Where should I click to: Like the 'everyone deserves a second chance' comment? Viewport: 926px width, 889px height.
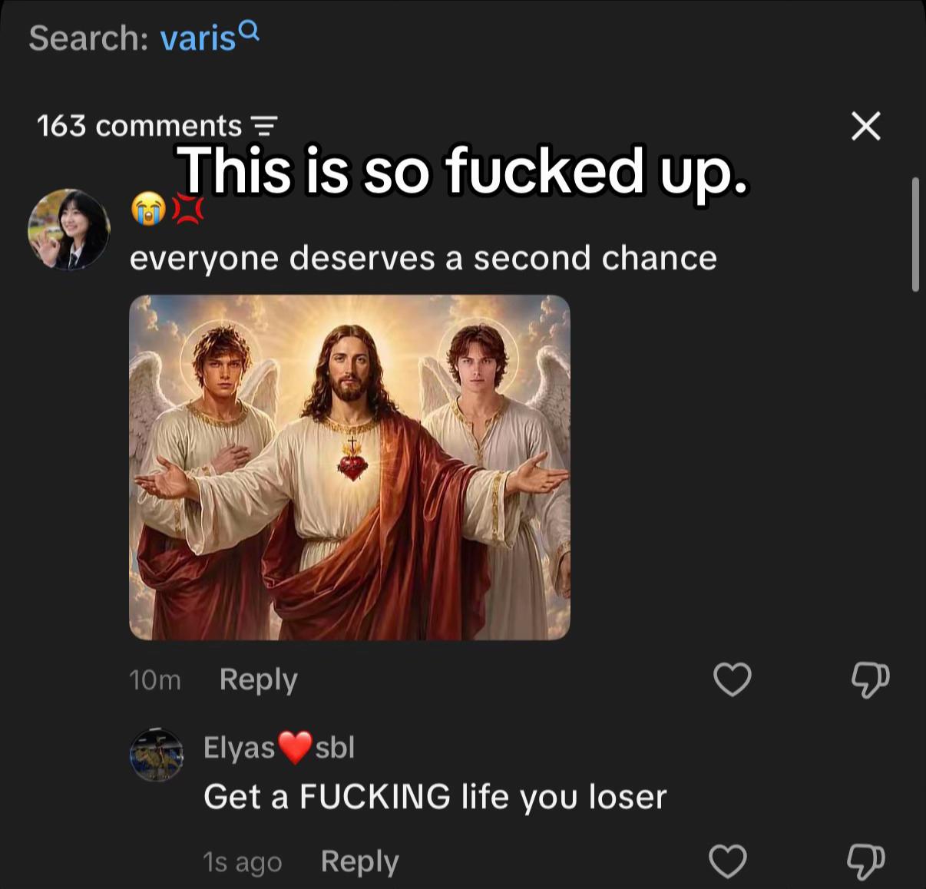pyautogui.click(x=733, y=679)
